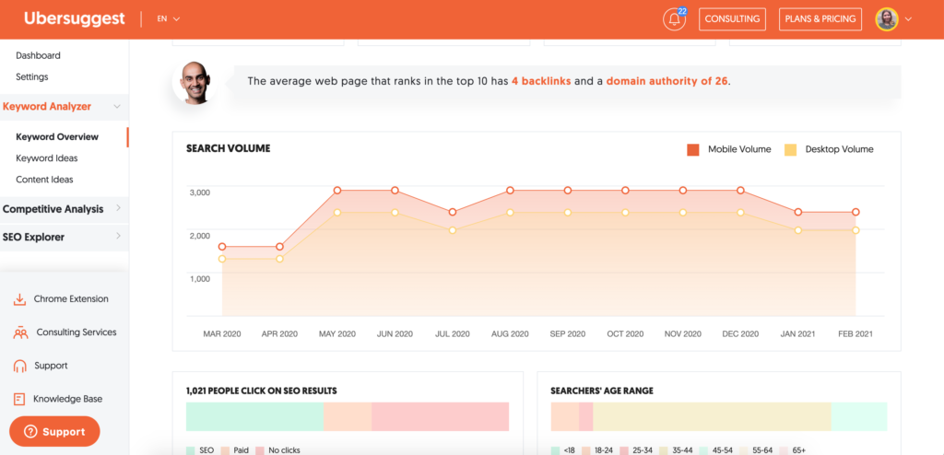944x455 pixels.
Task: Click the 3,000 y-axis label
Action: coord(200,192)
